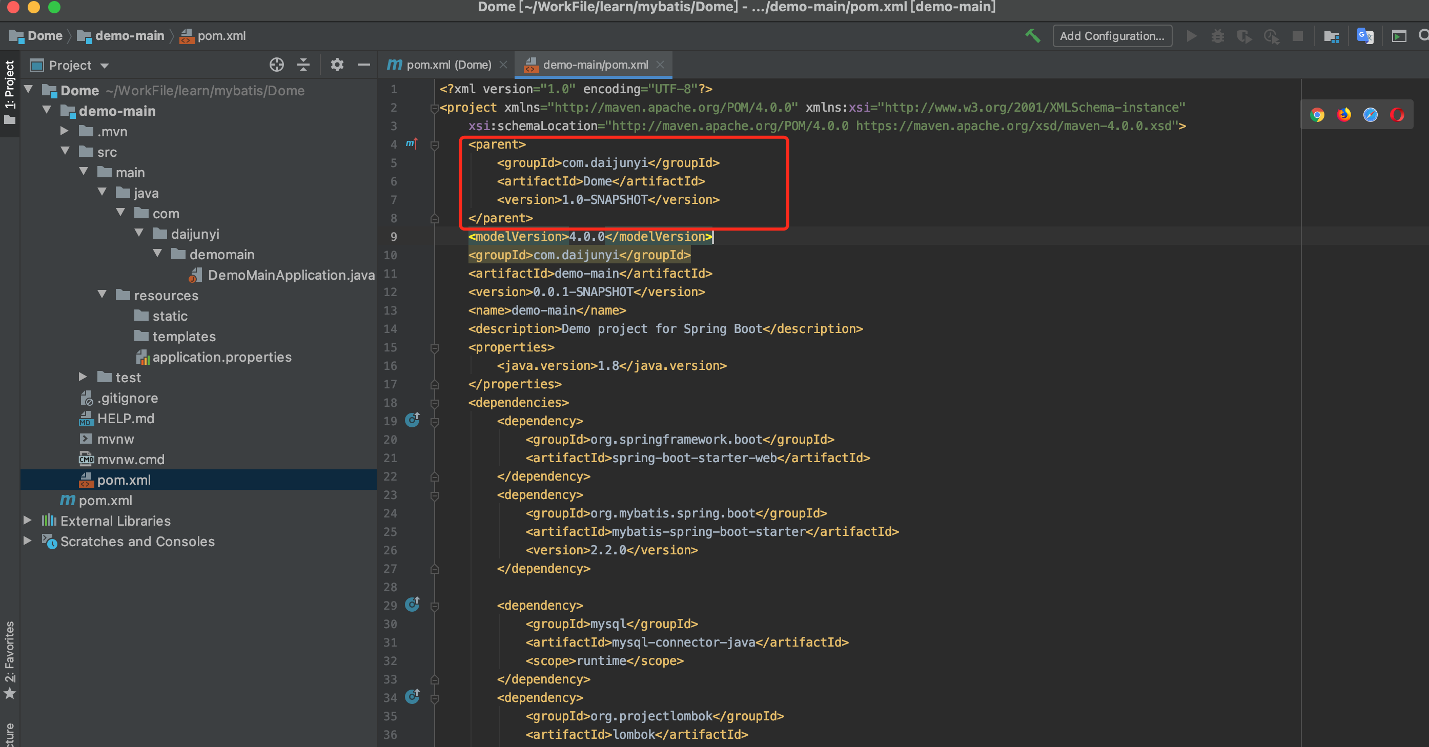Image resolution: width=1429 pixels, height=747 pixels.
Task: Click the mybatis version 2.2.0 line
Action: [611, 550]
